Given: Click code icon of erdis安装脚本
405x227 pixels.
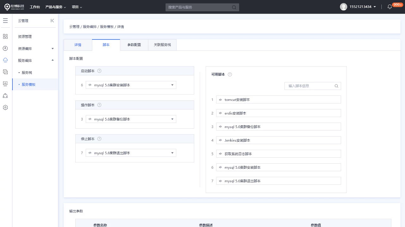Looking at the screenshot, I should pyautogui.click(x=220, y=113).
